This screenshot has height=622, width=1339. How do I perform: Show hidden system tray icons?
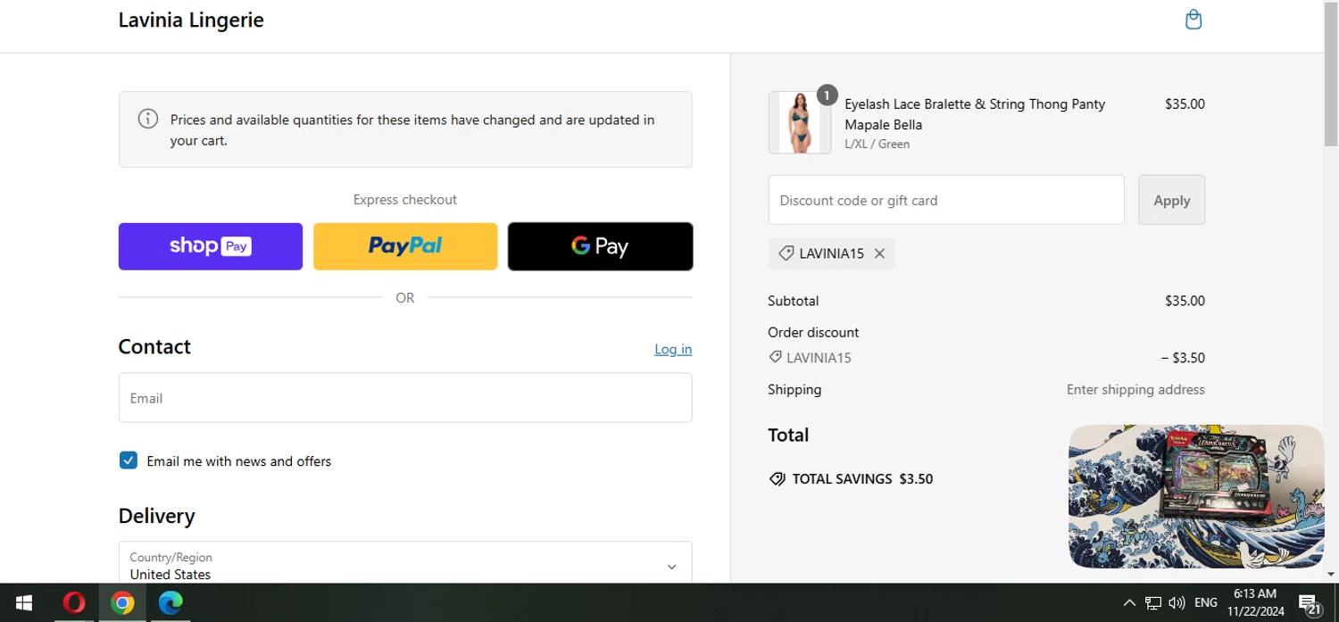[x=1129, y=603]
